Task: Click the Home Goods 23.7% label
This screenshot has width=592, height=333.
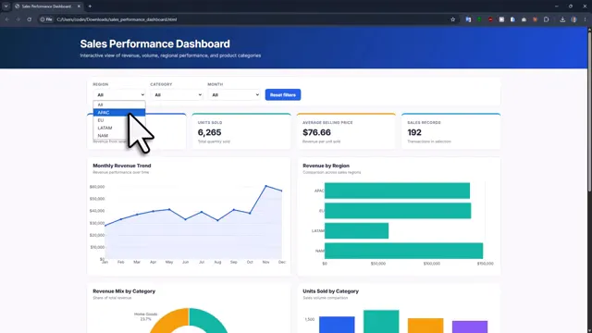Action: [x=146, y=316]
